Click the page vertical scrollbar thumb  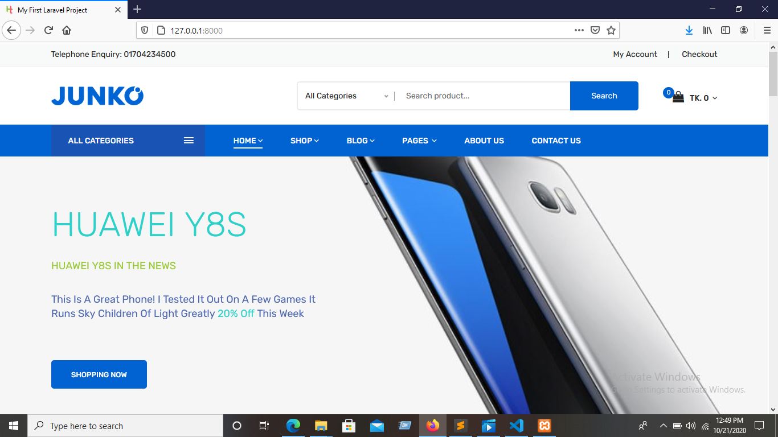pyautogui.click(x=773, y=73)
